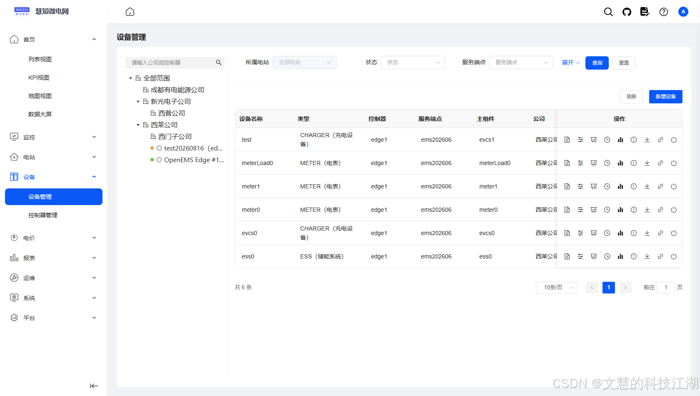Click the document-edit icon beside the GitHub icon
This screenshot has height=396, width=700.
click(645, 12)
